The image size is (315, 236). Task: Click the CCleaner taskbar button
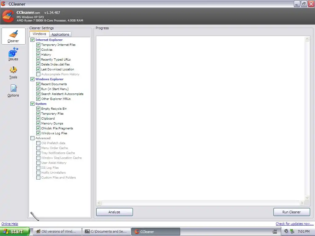coord(156,231)
